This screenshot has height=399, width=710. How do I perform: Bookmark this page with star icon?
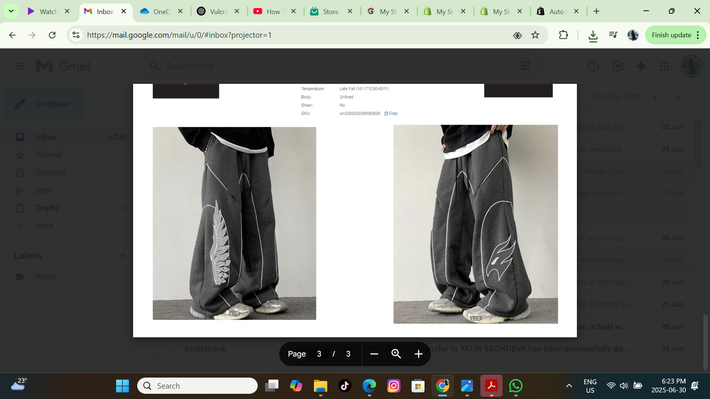(535, 35)
